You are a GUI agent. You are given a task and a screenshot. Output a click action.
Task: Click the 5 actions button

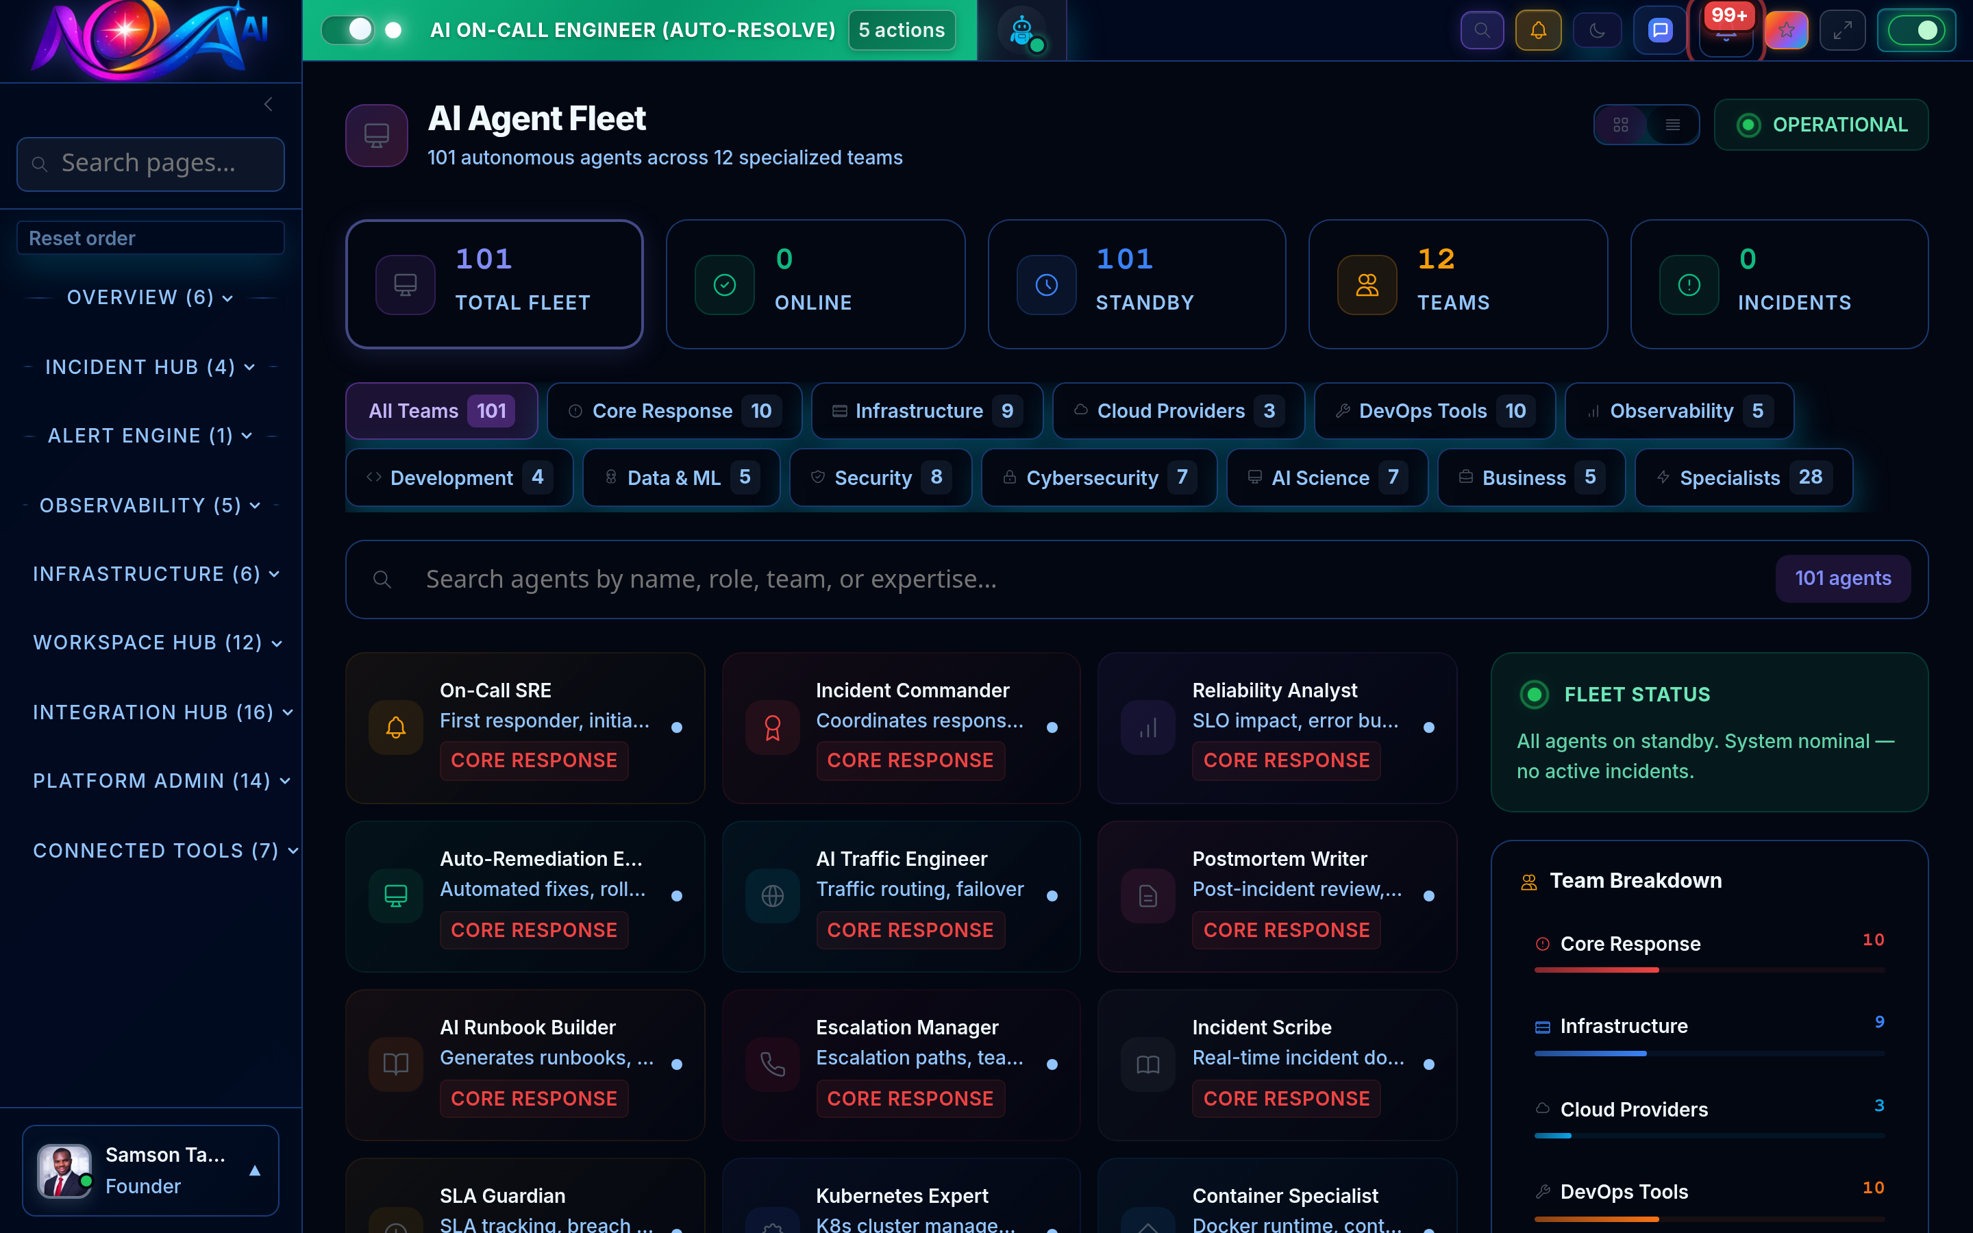901,29
